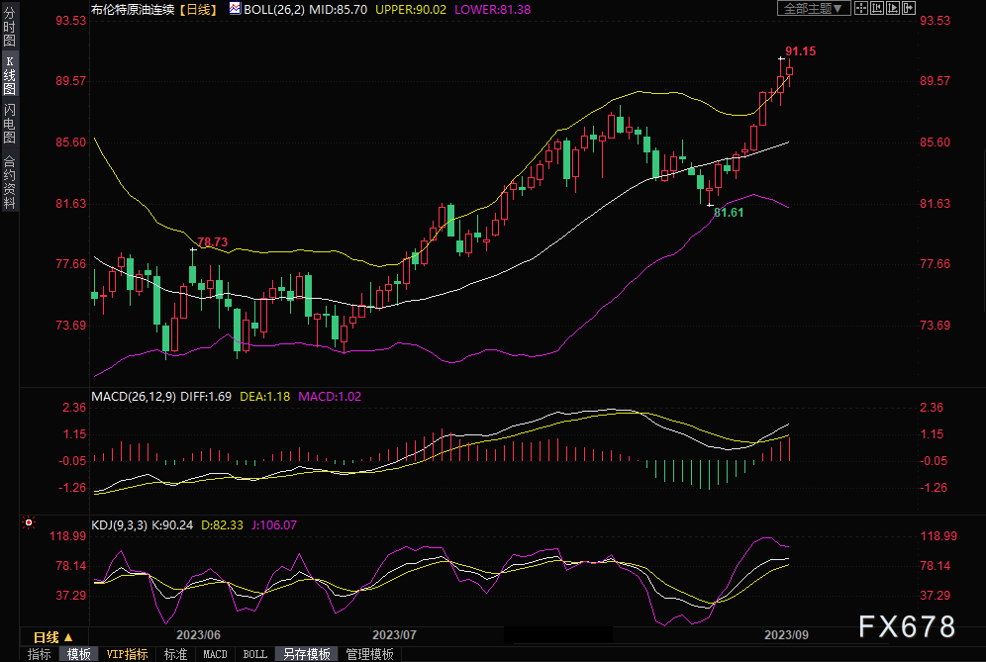The height and width of the screenshot is (662, 986).
Task: Select the K线图 side tab
Action: pyautogui.click(x=10, y=75)
